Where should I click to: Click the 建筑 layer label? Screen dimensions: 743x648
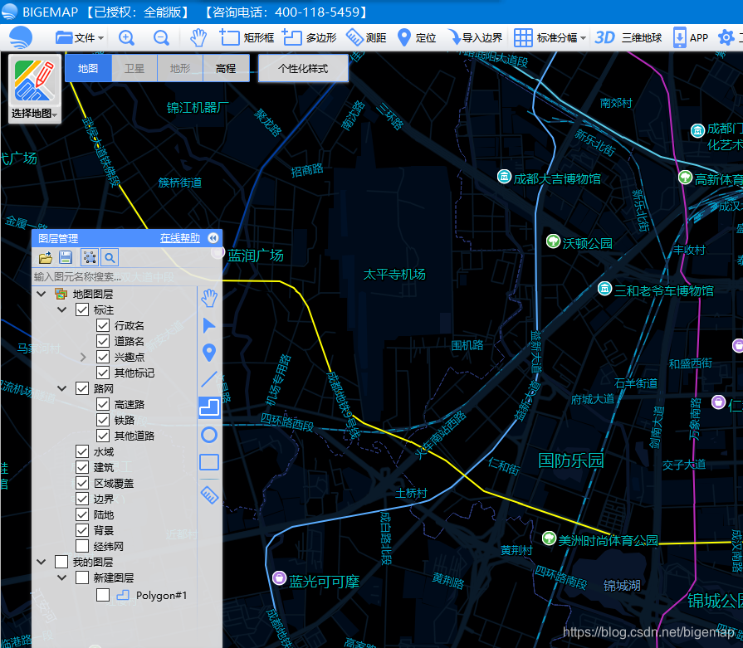pyautogui.click(x=104, y=467)
